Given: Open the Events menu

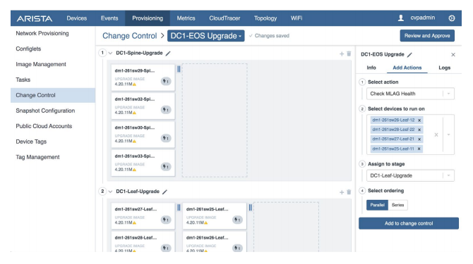Looking at the screenshot, I should click(109, 18).
